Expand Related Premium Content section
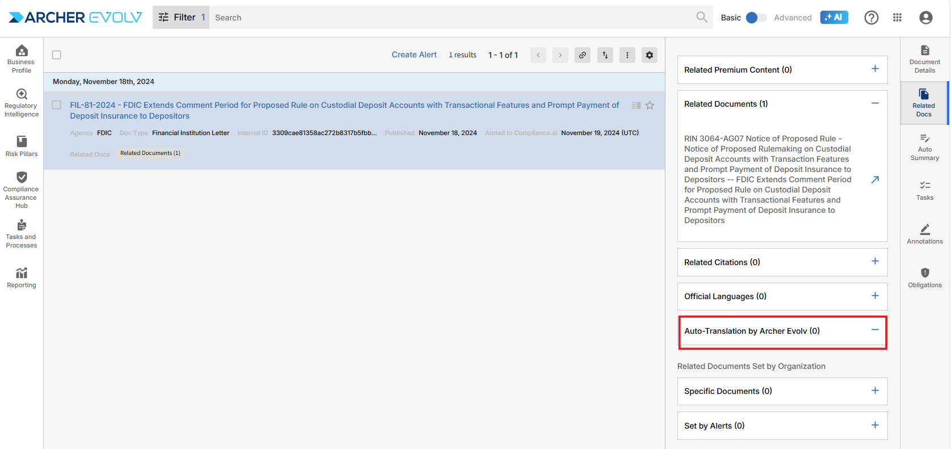Viewport: 951px width, 449px height. coord(875,69)
